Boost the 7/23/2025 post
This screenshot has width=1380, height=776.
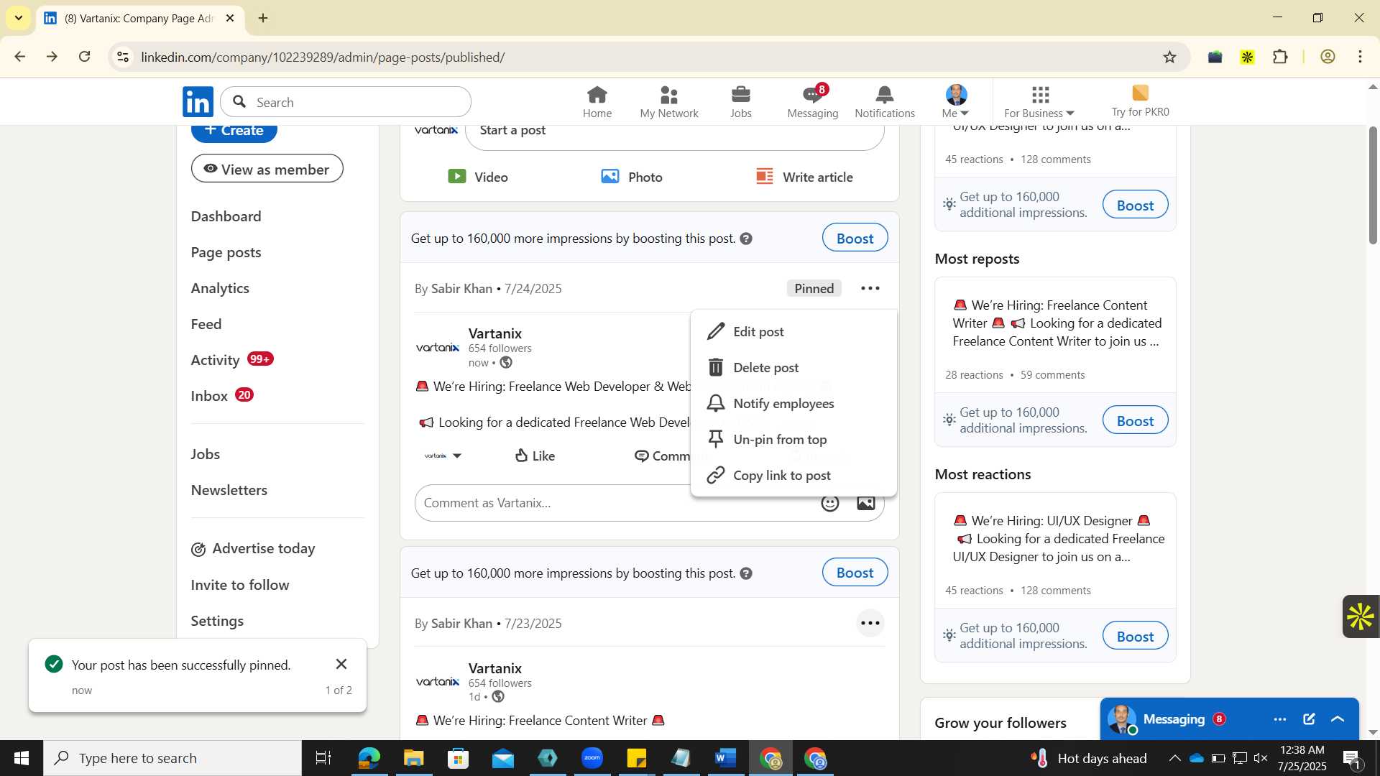pos(855,573)
